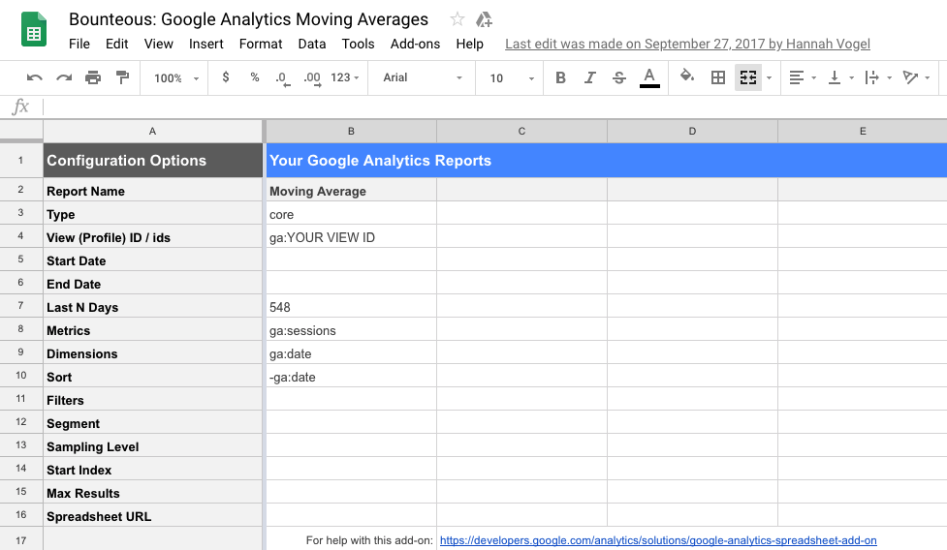Undo the last action
The width and height of the screenshot is (947, 550).
(x=35, y=77)
